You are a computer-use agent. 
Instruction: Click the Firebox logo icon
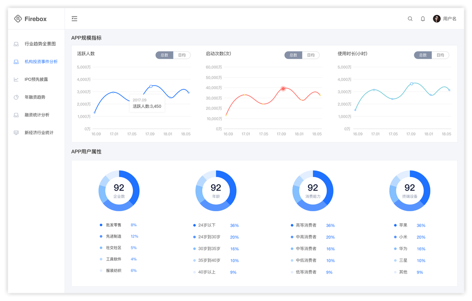(x=18, y=19)
